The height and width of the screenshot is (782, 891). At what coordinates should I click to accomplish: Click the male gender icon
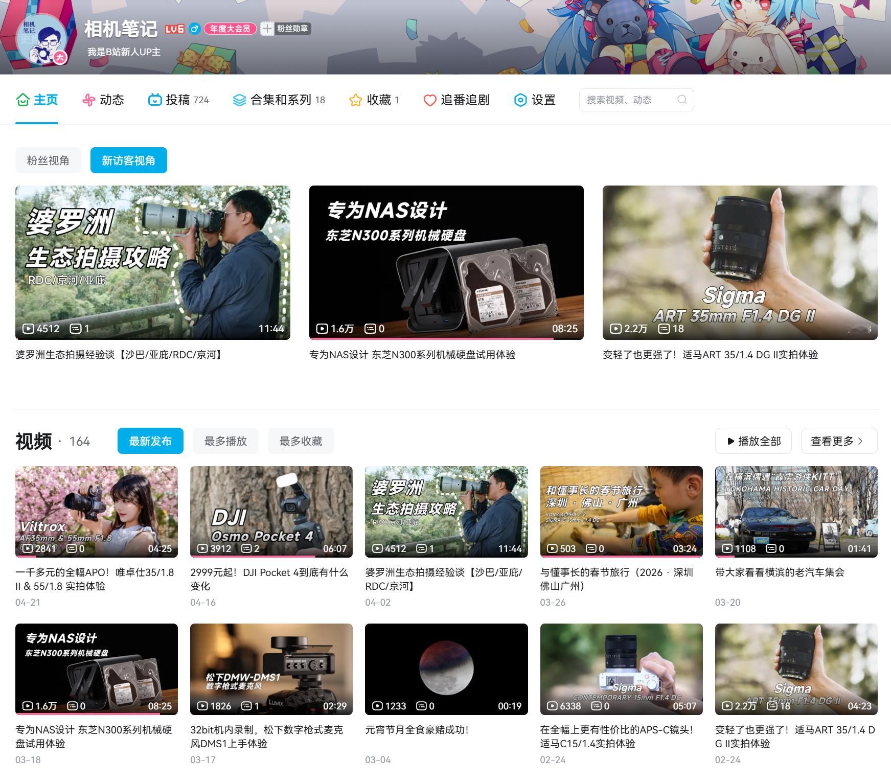pyautogui.click(x=194, y=29)
